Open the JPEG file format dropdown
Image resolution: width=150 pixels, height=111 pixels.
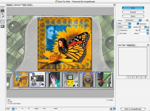pos(124,24)
